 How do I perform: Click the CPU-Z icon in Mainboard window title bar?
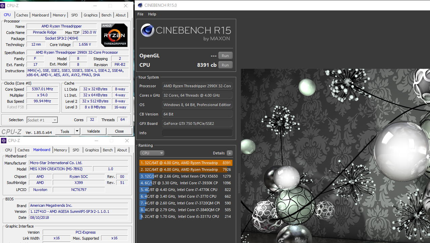4,141
